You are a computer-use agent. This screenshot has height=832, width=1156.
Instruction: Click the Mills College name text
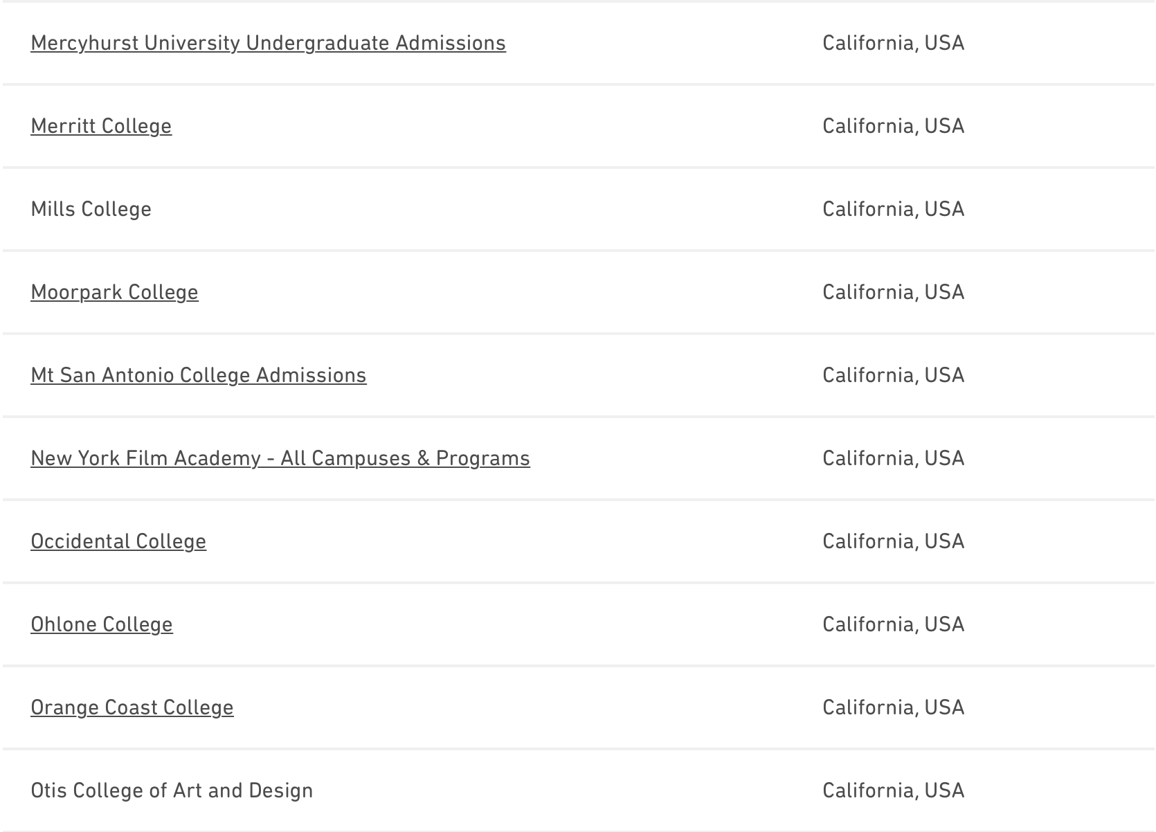[x=91, y=209]
